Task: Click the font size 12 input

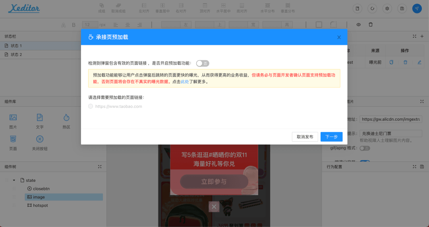Action: coord(90,25)
